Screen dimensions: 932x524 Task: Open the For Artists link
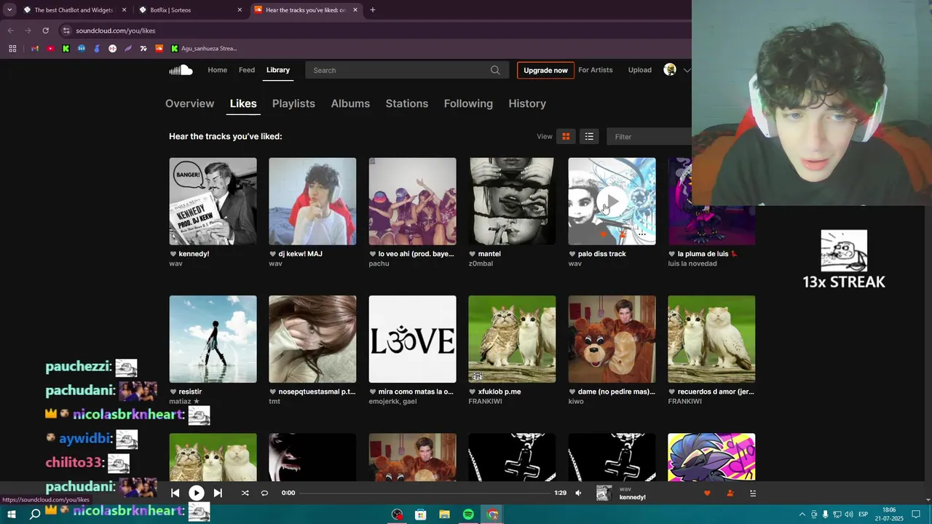point(596,70)
